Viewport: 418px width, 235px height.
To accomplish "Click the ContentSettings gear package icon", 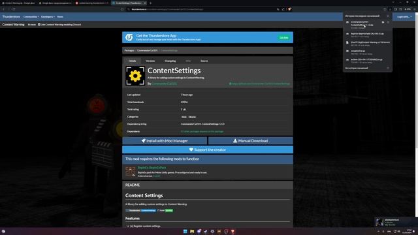I will [135, 76].
